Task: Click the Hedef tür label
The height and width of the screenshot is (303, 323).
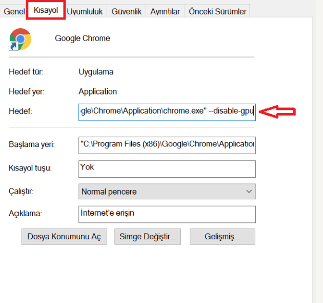Action: pos(26,72)
